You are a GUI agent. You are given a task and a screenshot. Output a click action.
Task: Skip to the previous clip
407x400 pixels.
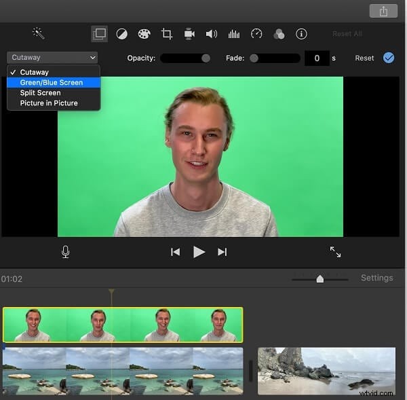click(176, 252)
